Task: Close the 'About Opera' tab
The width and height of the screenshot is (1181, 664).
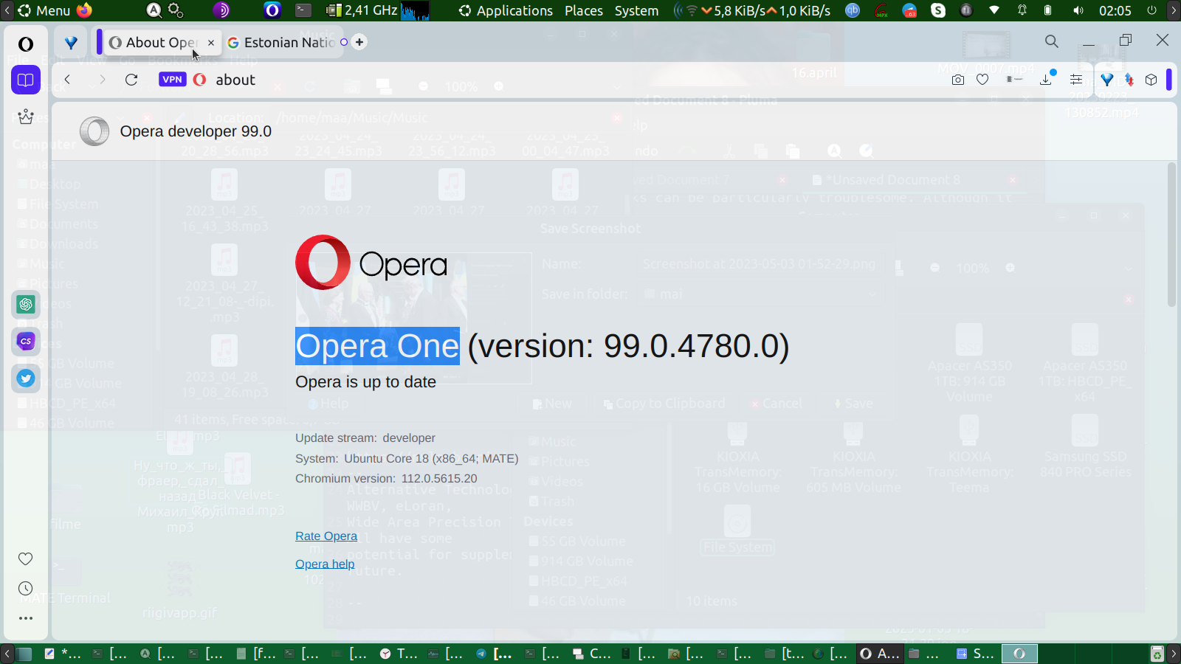Action: (x=211, y=43)
